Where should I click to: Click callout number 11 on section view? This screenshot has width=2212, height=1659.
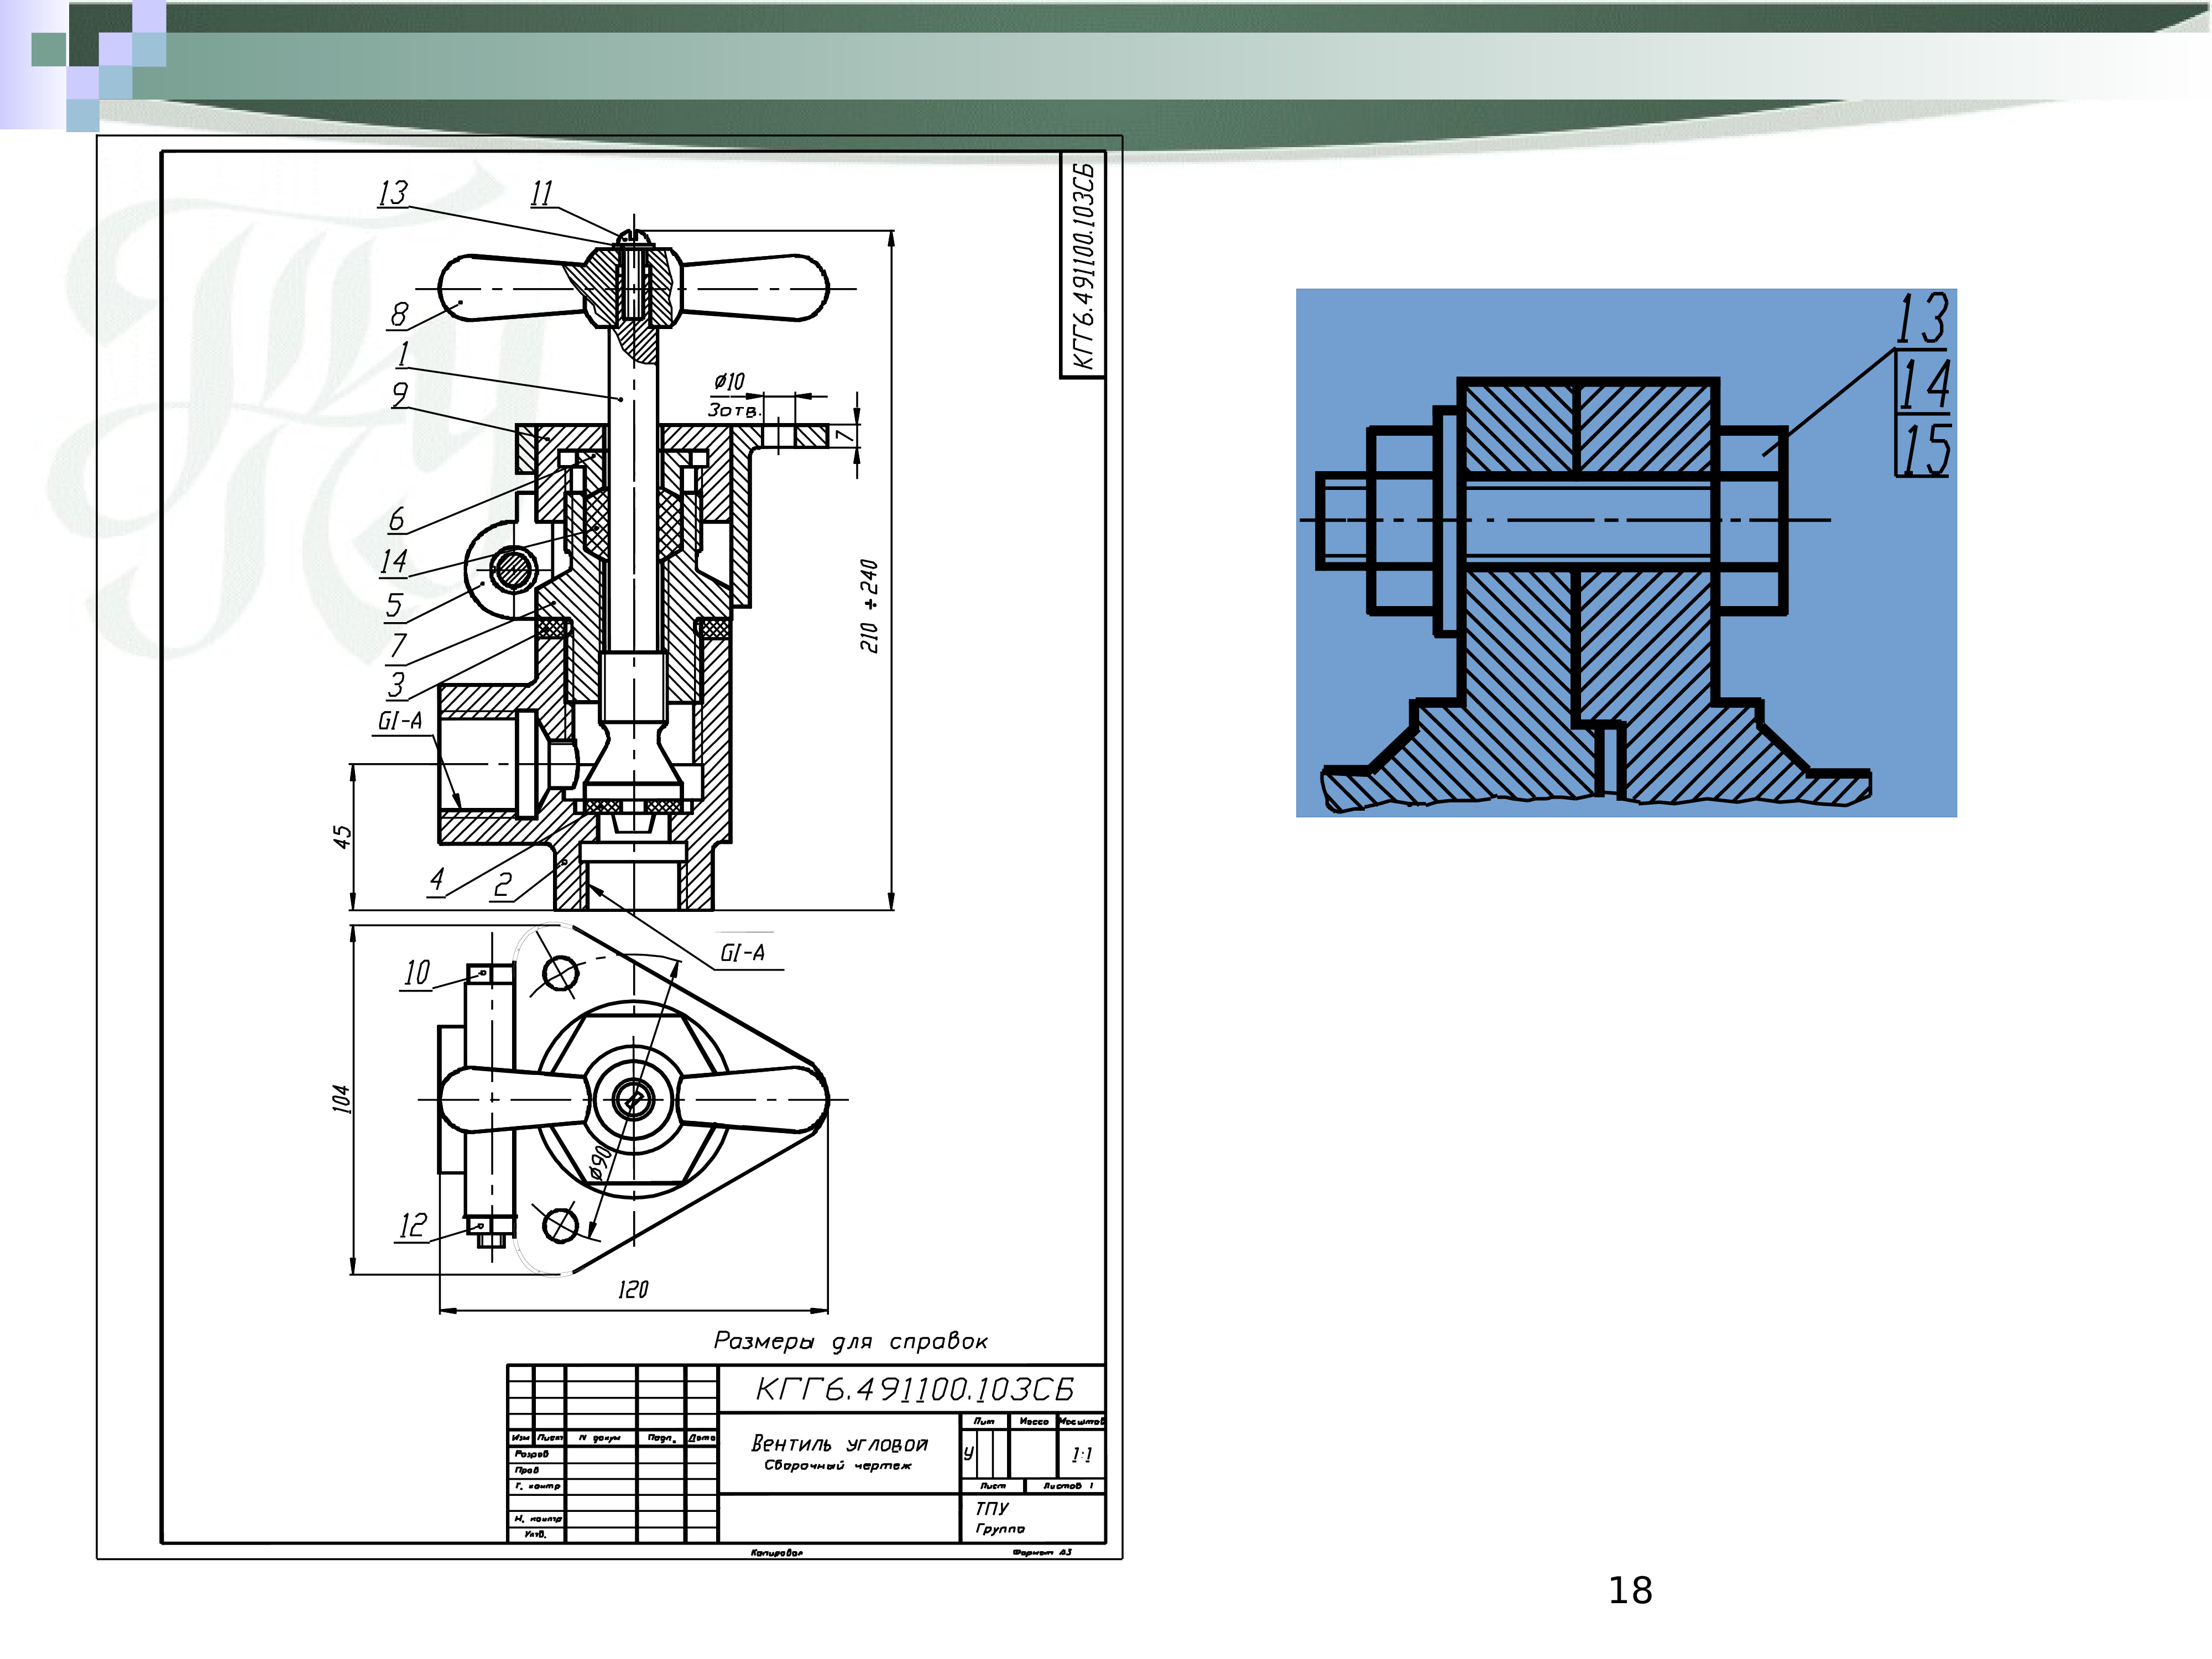(x=541, y=193)
